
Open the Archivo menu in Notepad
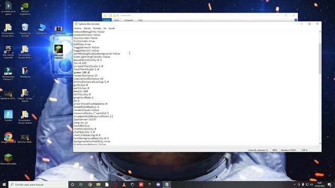[78, 28]
